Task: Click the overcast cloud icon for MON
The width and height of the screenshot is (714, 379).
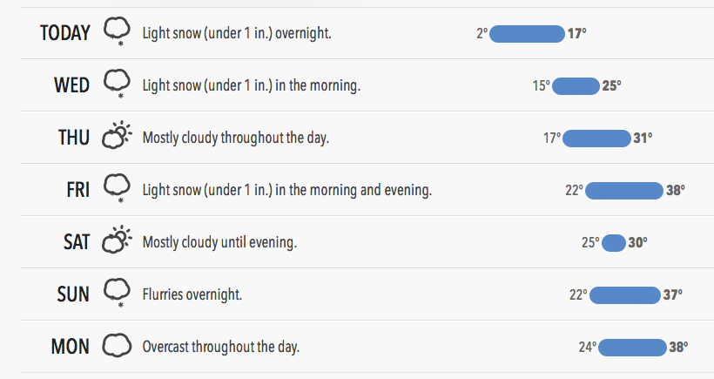Action: [117, 345]
